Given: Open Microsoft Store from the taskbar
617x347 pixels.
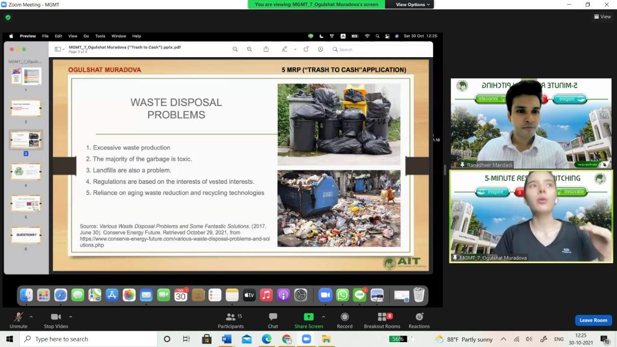Looking at the screenshot, I should [x=207, y=339].
